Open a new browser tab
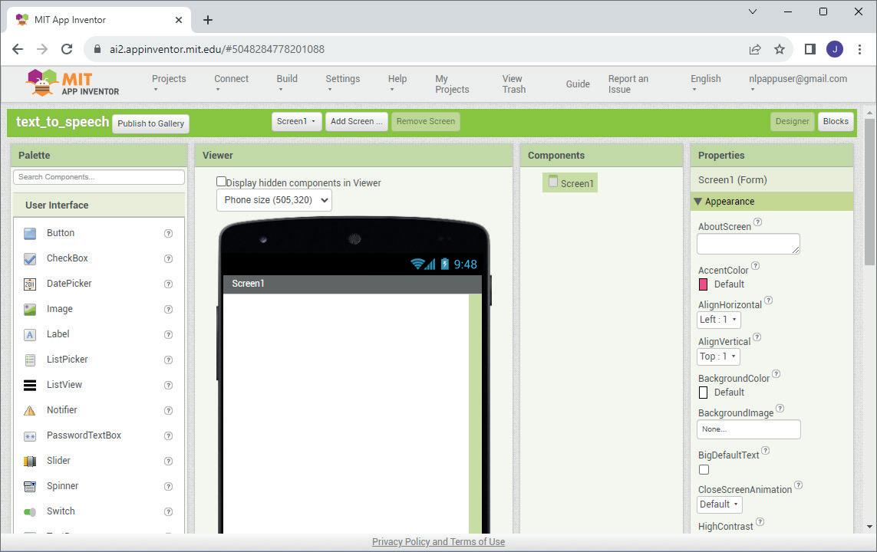This screenshot has width=877, height=552. (x=208, y=20)
